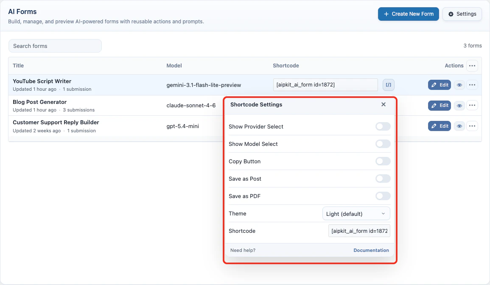This screenshot has width=490, height=285.
Task: Enable the Show Model Select toggle
Action: [x=383, y=144]
